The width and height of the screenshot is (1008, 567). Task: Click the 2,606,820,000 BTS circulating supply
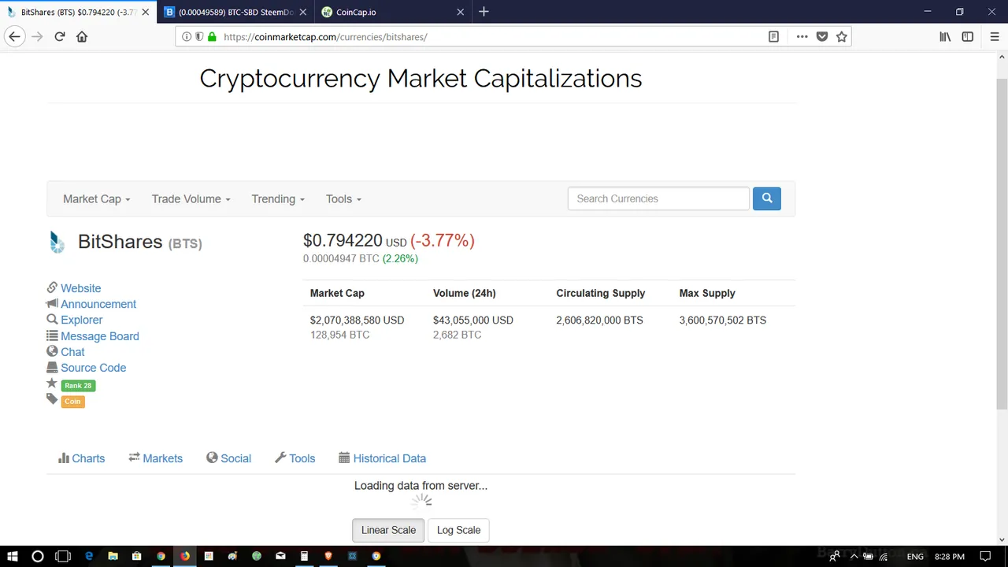point(599,321)
